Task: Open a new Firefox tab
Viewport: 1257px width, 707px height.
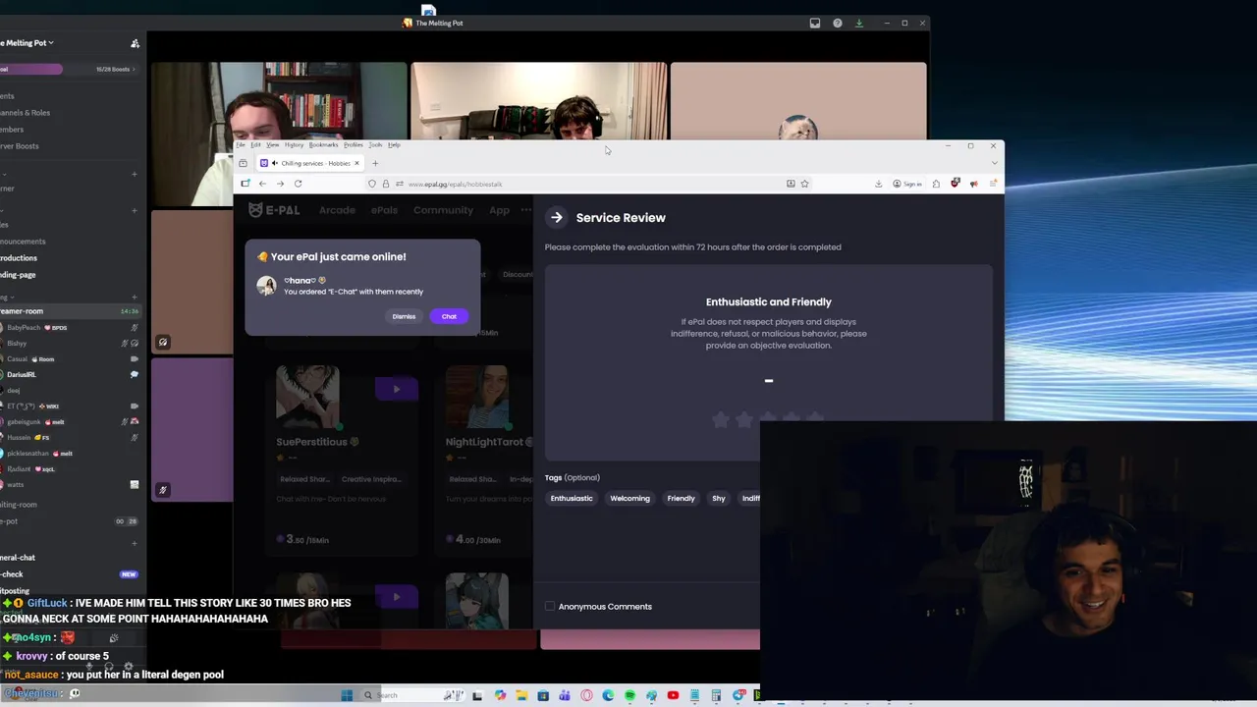Action: (374, 163)
